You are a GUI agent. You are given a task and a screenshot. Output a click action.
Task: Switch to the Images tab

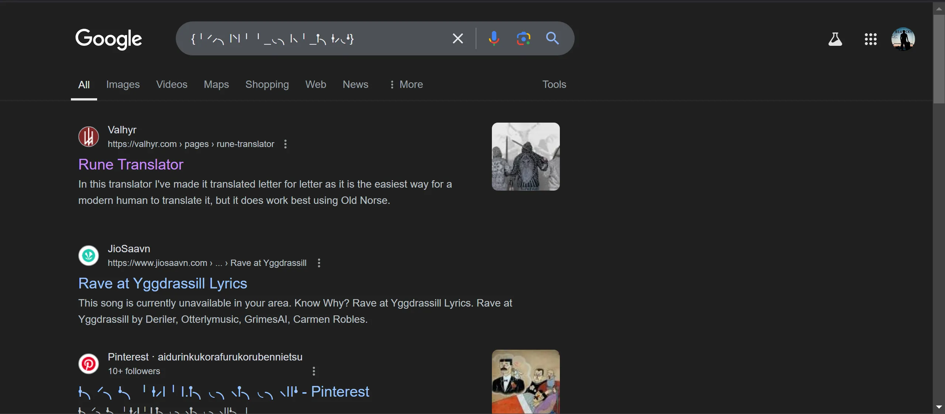tap(123, 85)
